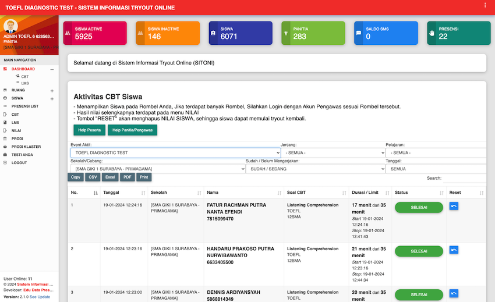Screen dimensions: 495x302
Task: Expand the Ruang menu plus icon
Action: pos(52,91)
